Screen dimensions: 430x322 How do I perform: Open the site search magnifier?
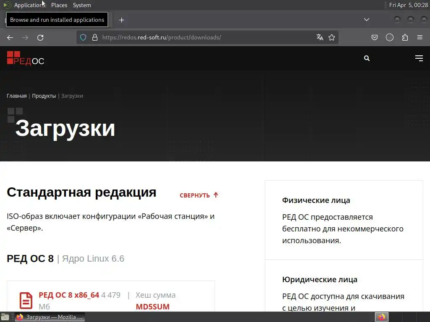click(x=367, y=58)
